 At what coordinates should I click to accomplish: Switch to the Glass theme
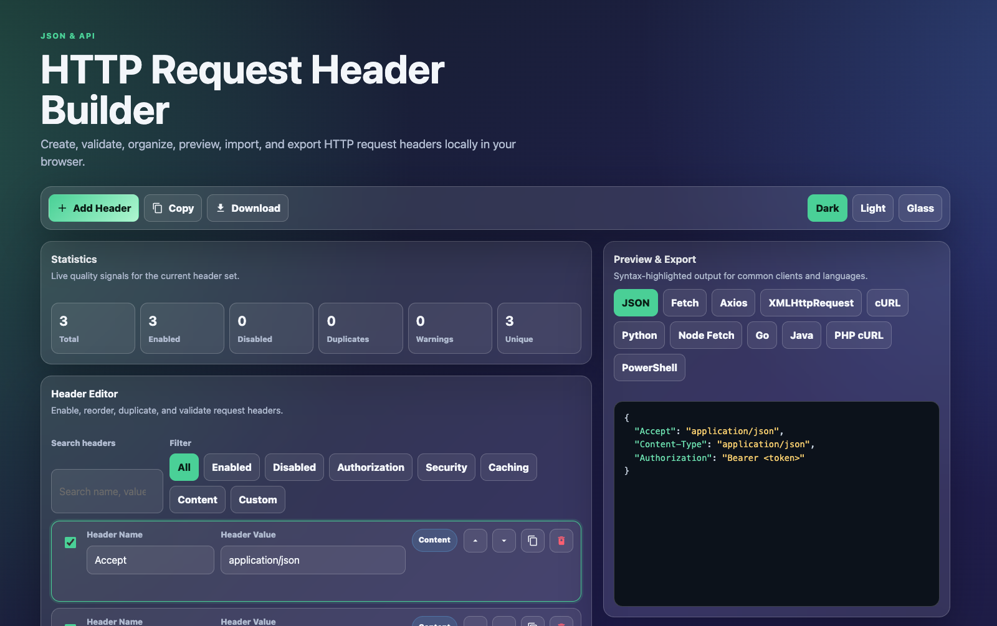tap(920, 208)
